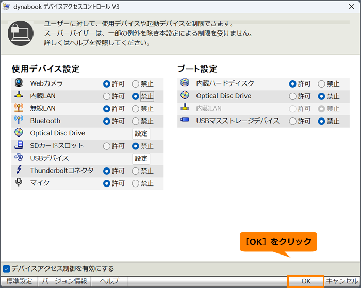Click the USBデバイス icon
This screenshot has height=288, width=361.
[19, 157]
